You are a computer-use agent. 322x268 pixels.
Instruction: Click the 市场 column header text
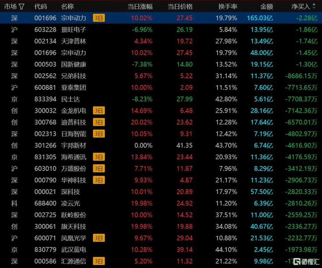click(10, 6)
